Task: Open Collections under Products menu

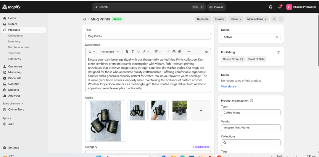Action: tap(15, 36)
